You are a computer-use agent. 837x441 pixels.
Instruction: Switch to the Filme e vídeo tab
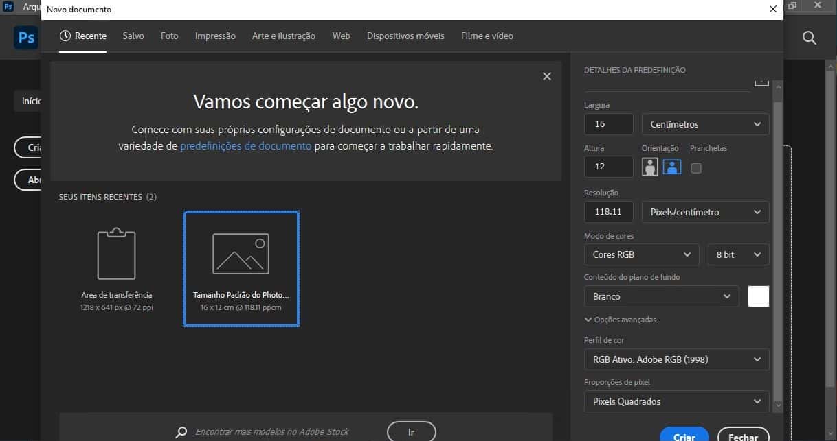click(x=487, y=36)
